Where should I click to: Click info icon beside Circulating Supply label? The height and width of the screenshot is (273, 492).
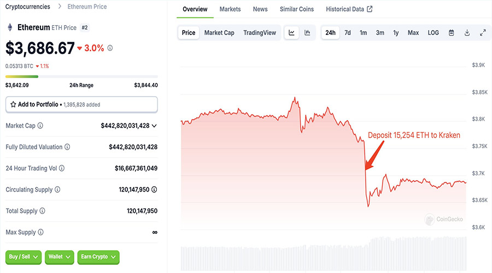pyautogui.click(x=57, y=189)
